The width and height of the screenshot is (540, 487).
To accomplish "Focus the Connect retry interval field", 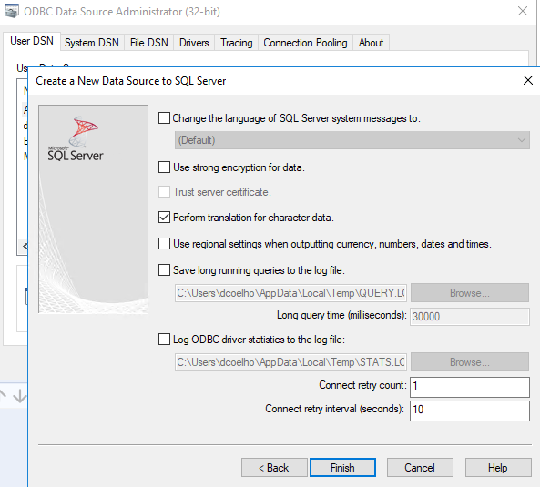I will click(470, 411).
